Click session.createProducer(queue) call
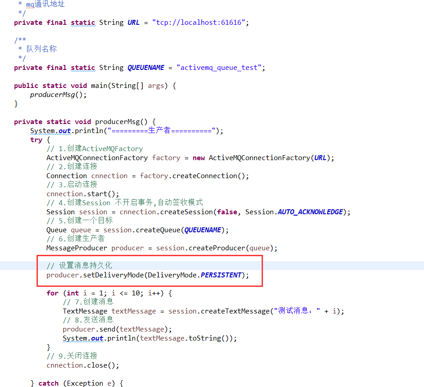The image size is (424, 387). point(215,248)
